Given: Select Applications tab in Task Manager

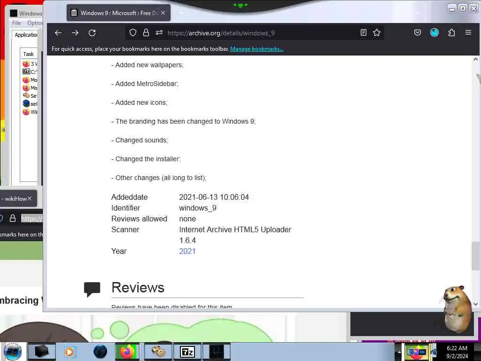Looking at the screenshot, I should (26, 35).
